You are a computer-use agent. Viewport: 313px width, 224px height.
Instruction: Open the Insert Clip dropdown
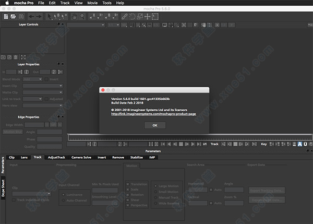(43, 86)
